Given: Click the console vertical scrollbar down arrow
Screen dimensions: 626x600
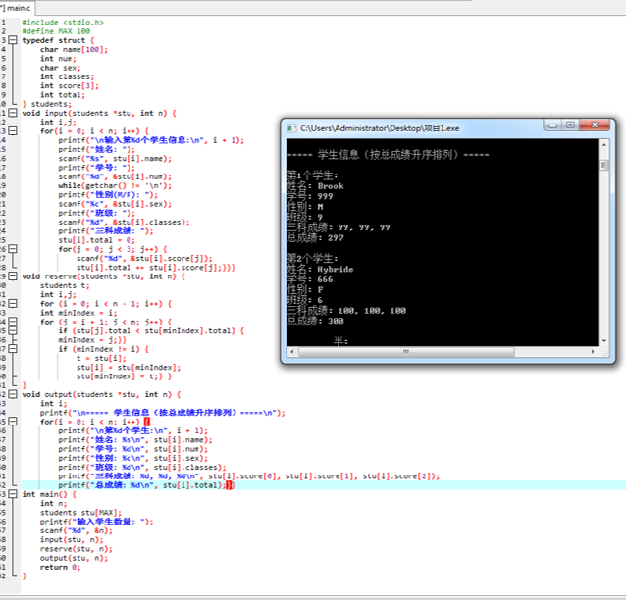Looking at the screenshot, I should (604, 341).
